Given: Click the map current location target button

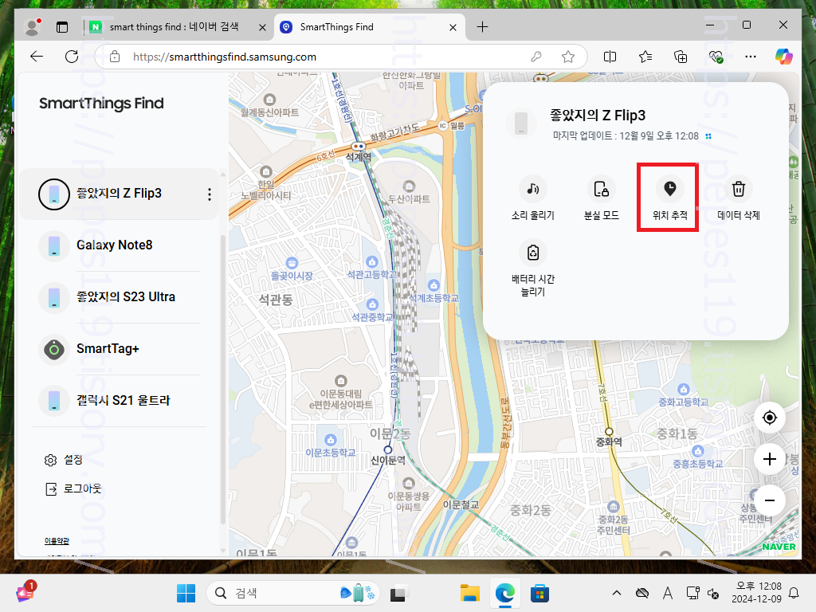Looking at the screenshot, I should (x=769, y=418).
